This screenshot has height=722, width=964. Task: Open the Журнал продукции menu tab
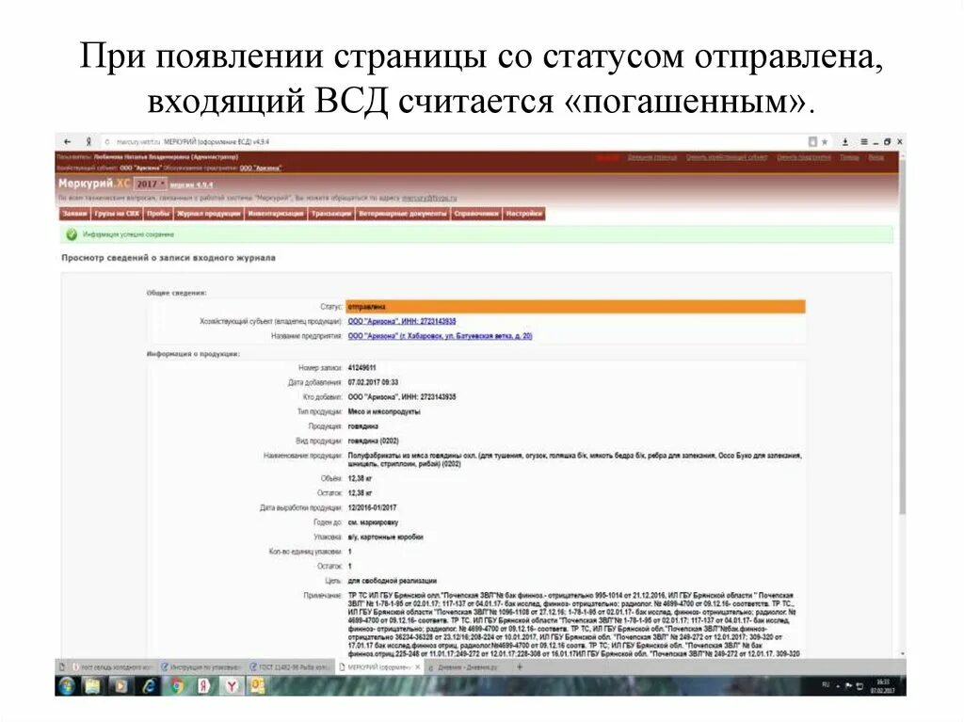tap(208, 214)
